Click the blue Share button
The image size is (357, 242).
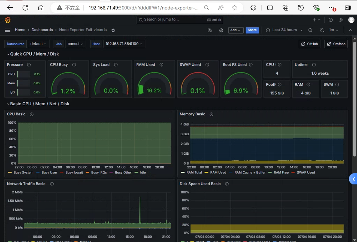click(x=252, y=30)
